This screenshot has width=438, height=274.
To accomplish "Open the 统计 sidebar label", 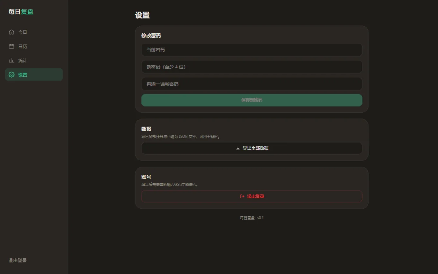I will [23, 61].
